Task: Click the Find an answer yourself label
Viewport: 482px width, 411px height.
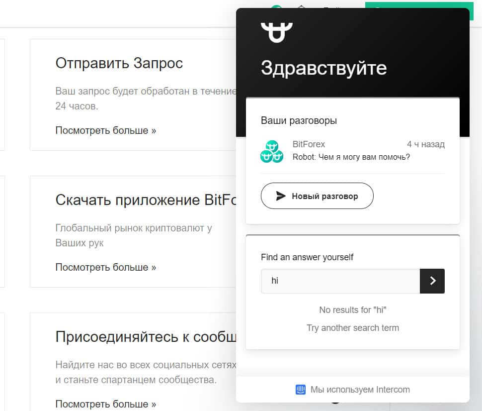Action: pos(307,257)
